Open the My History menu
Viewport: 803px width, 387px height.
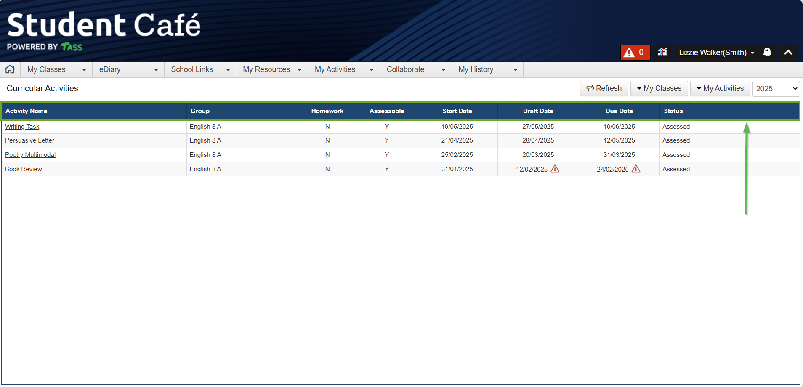pos(487,70)
